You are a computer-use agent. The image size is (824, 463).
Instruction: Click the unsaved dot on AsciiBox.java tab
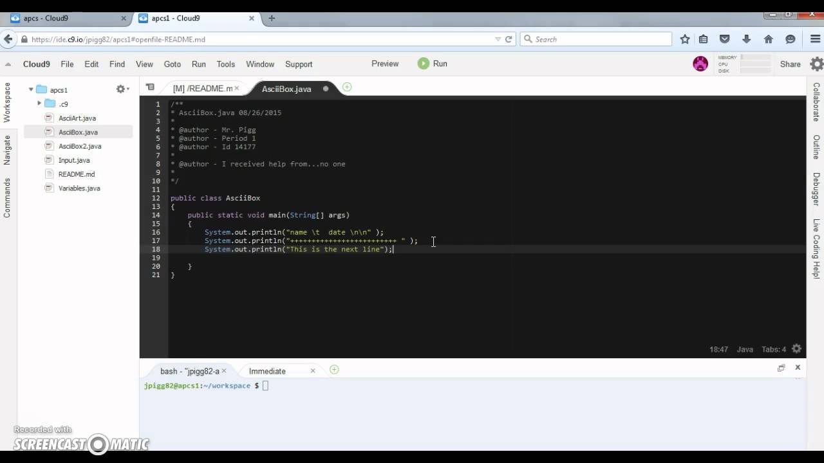point(326,89)
